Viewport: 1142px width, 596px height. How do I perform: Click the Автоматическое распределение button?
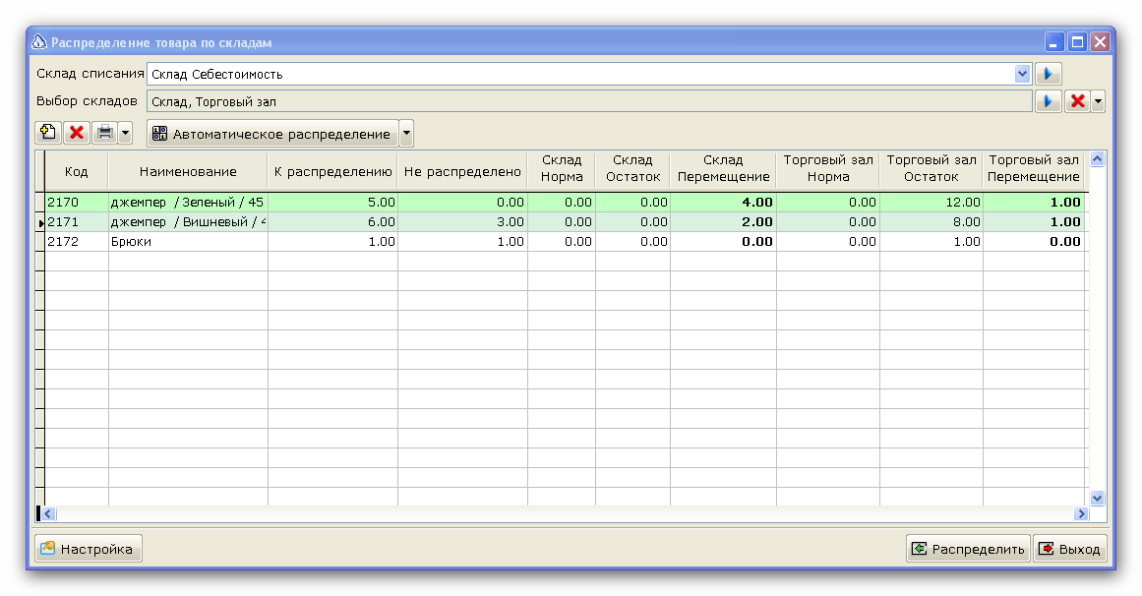tap(272, 134)
